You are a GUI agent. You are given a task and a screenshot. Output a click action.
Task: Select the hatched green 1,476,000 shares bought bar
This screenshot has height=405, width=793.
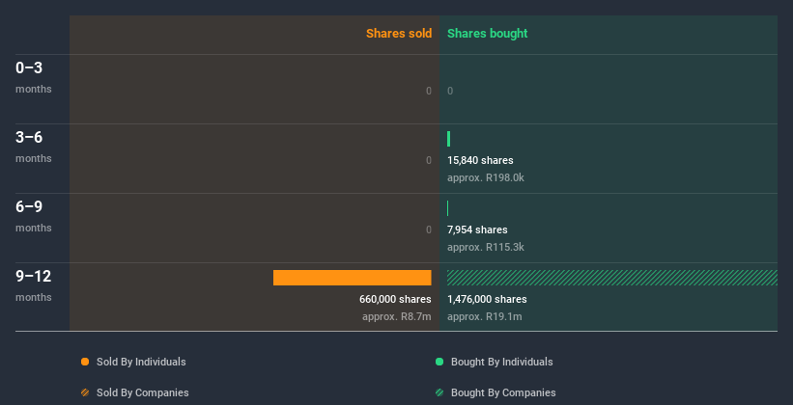(x=612, y=278)
